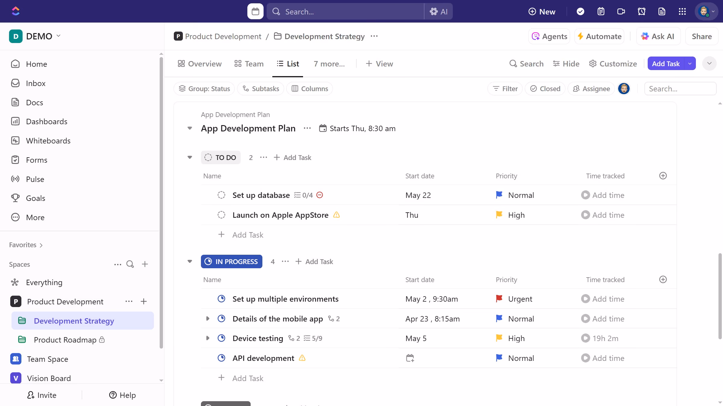Screen dimensions: 723x406
Task: Change Urgent priority flag of Set up multiple environments
Action: click(499, 298)
